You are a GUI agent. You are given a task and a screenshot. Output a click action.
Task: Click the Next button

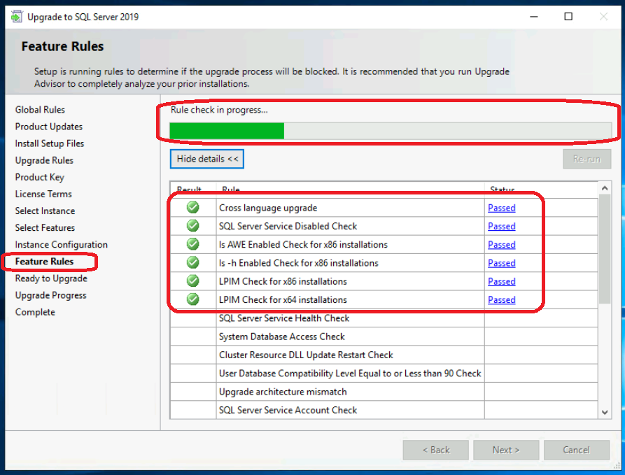[506, 450]
